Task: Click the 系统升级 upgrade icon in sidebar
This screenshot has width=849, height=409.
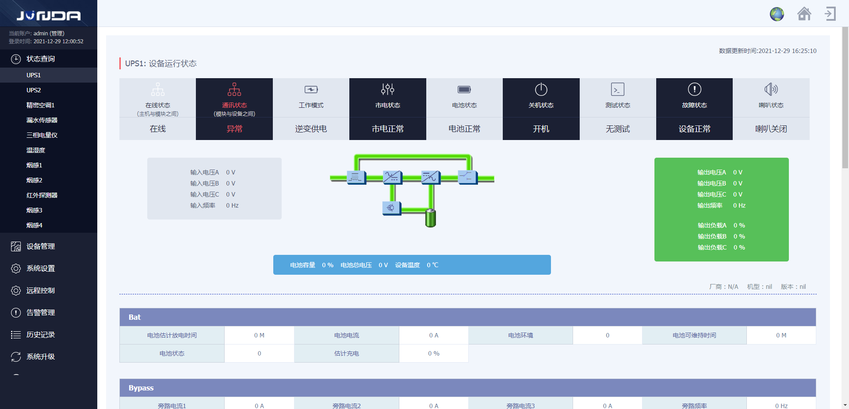Action: pyautogui.click(x=16, y=356)
